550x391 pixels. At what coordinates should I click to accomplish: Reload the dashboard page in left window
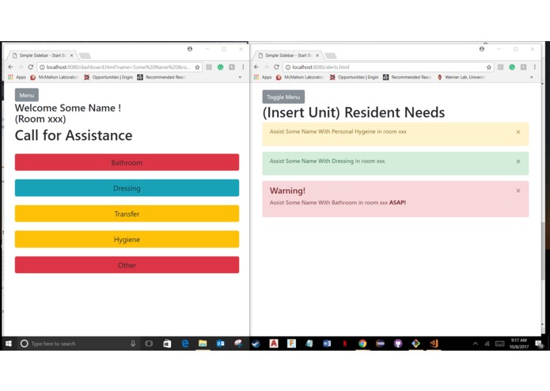point(31,67)
